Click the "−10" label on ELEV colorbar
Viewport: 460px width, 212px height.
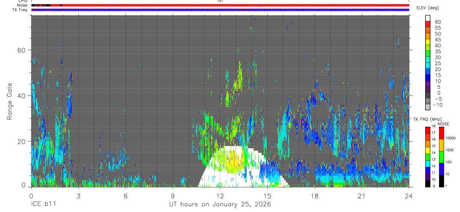[x=437, y=105]
